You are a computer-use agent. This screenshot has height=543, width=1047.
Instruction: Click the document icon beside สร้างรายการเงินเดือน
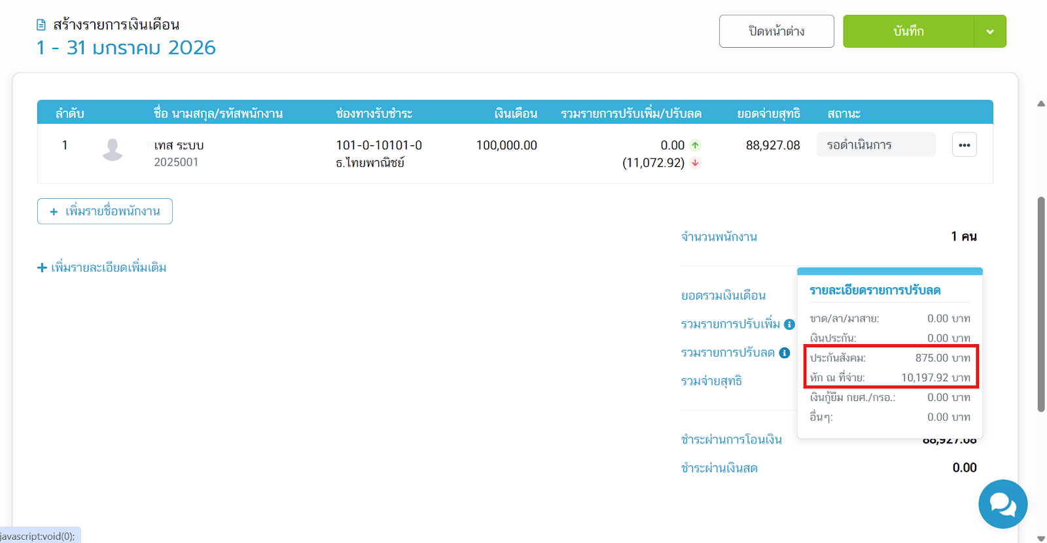pyautogui.click(x=41, y=25)
